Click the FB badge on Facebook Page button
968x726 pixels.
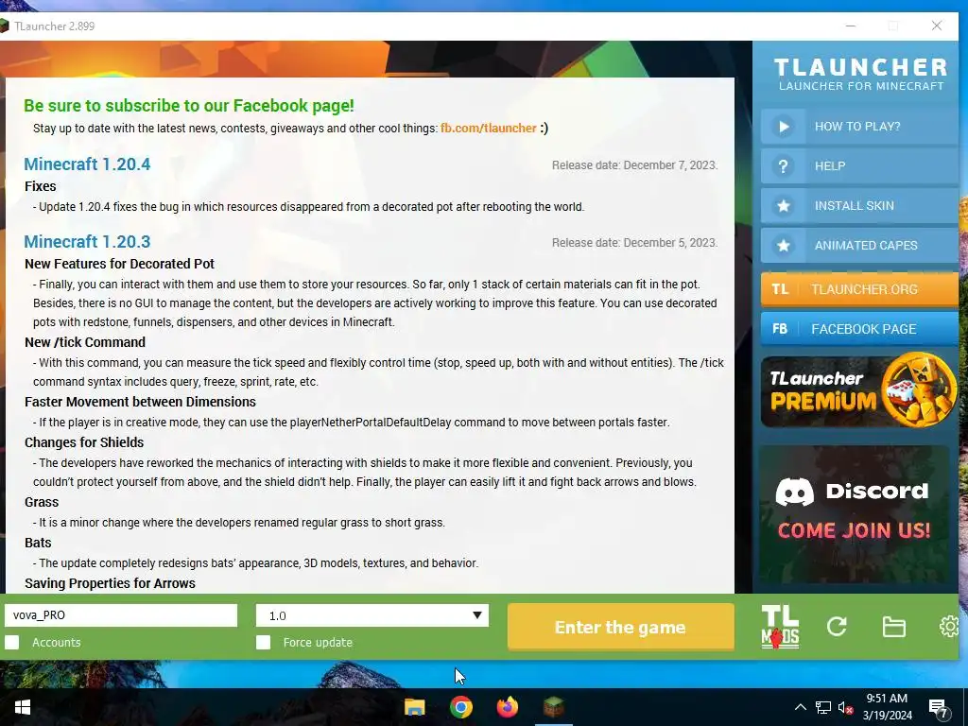pos(780,328)
